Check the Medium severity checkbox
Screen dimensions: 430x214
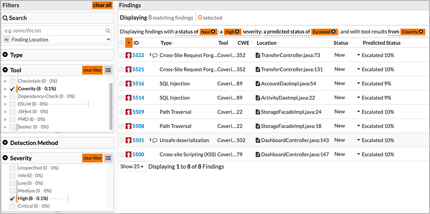[12, 191]
